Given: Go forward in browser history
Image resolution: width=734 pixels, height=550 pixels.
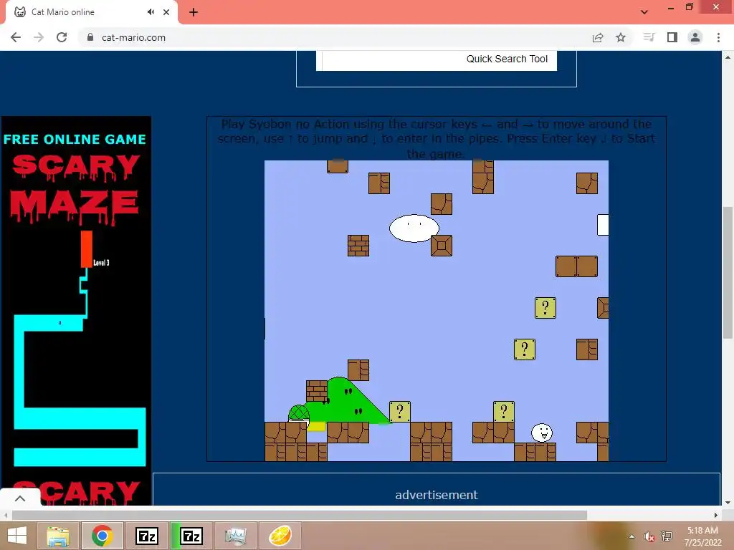Looking at the screenshot, I should [x=39, y=37].
